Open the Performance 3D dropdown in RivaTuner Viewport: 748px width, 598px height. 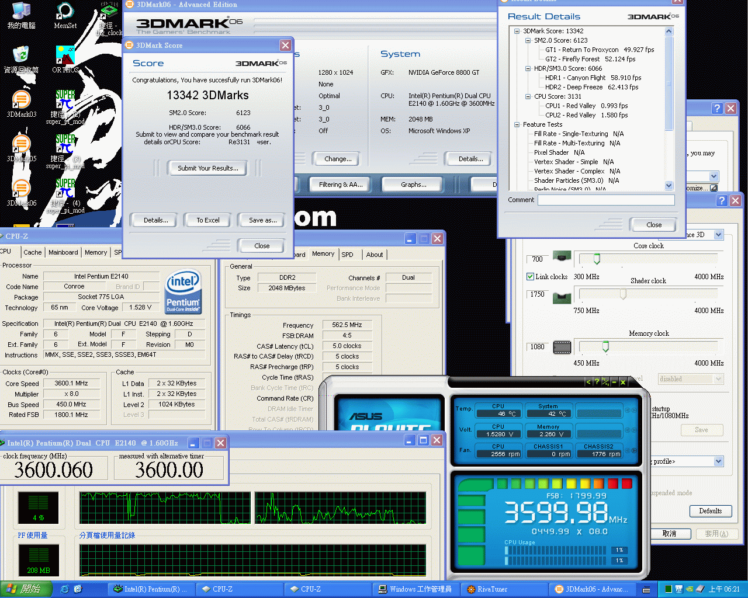pyautogui.click(x=719, y=235)
